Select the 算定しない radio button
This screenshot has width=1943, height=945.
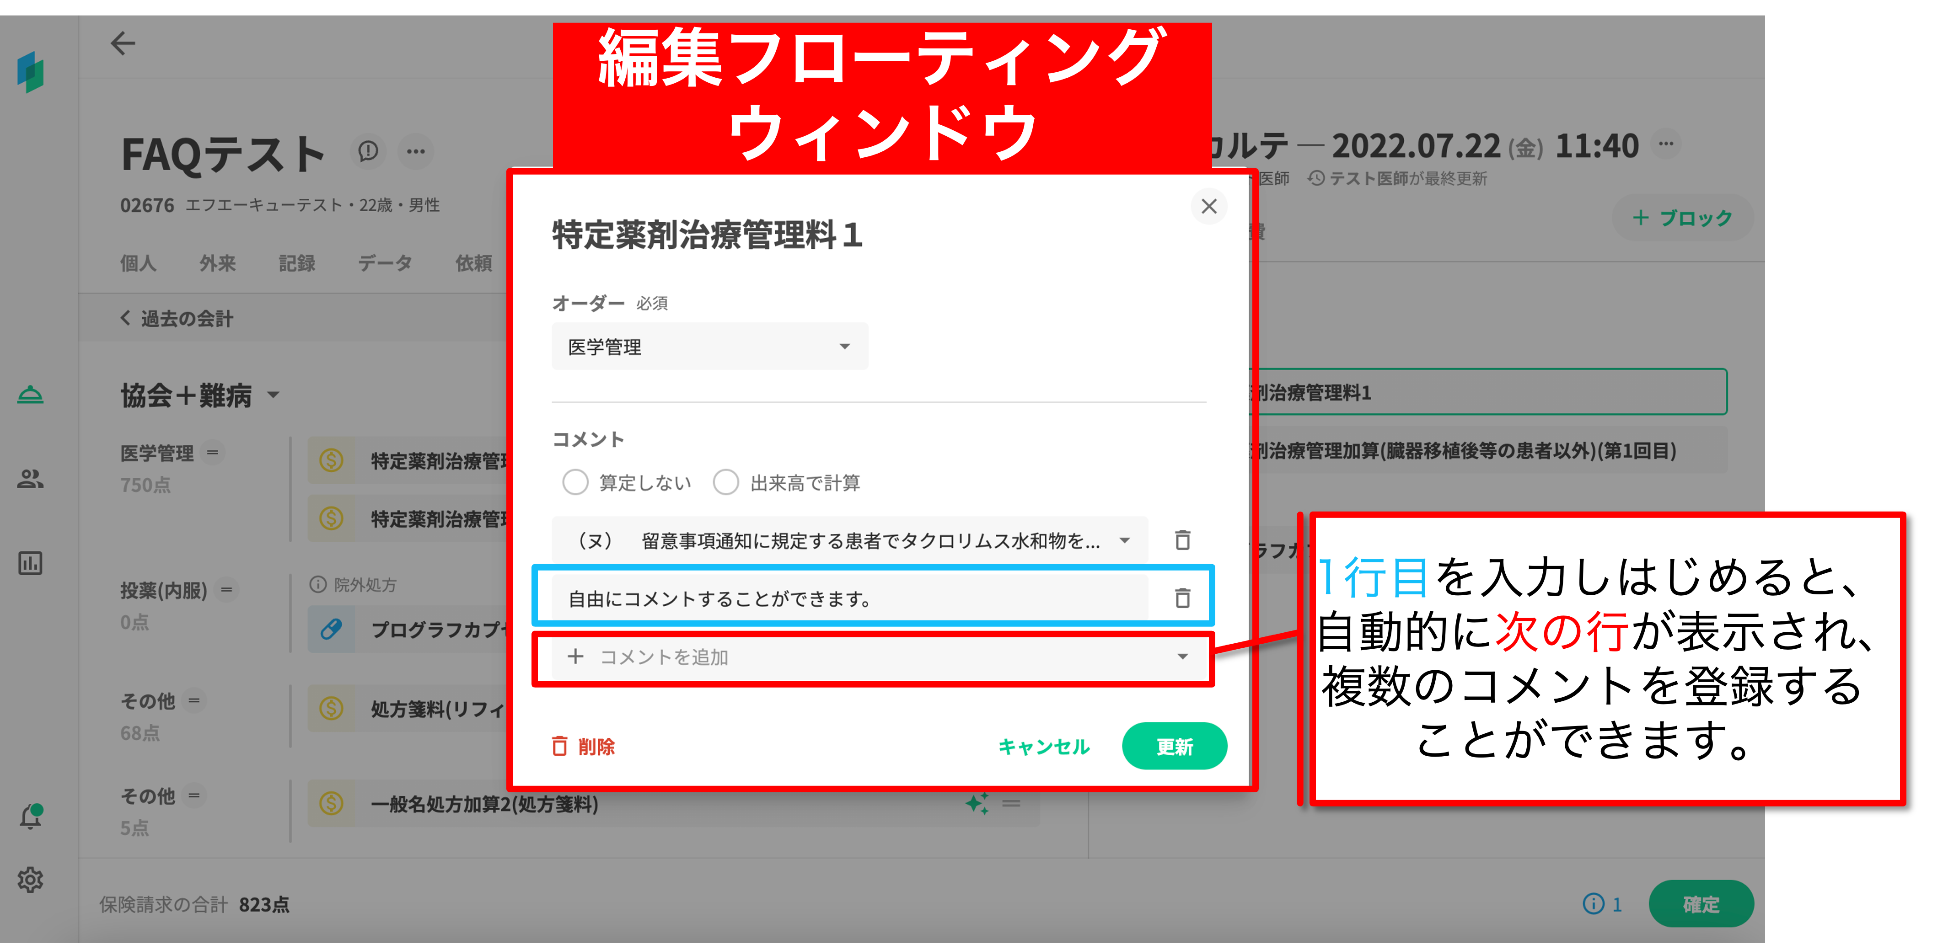coord(575,483)
